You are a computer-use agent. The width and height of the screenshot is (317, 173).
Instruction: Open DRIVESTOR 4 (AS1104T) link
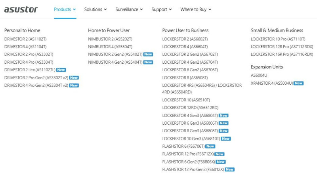[x=25, y=47]
